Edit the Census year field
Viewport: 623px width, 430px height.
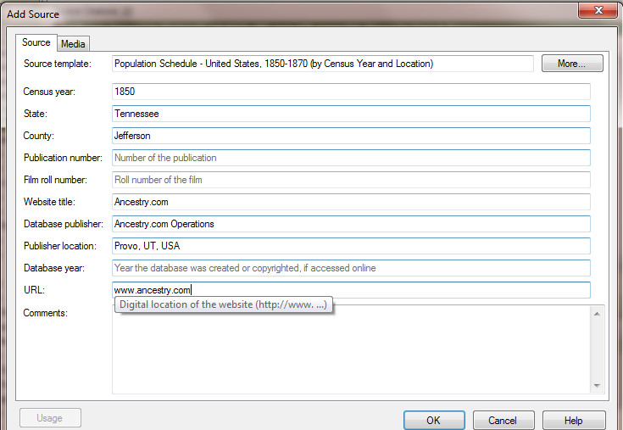coord(351,92)
